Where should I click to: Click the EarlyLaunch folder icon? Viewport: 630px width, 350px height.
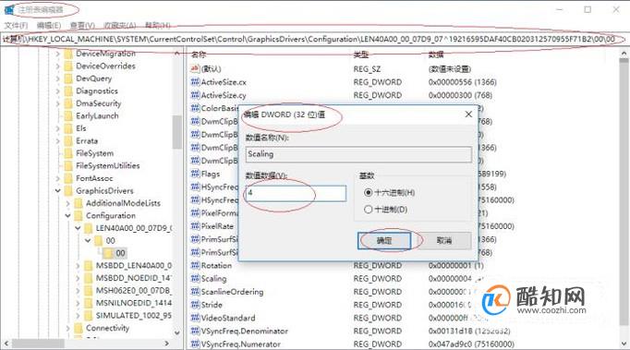[68, 115]
